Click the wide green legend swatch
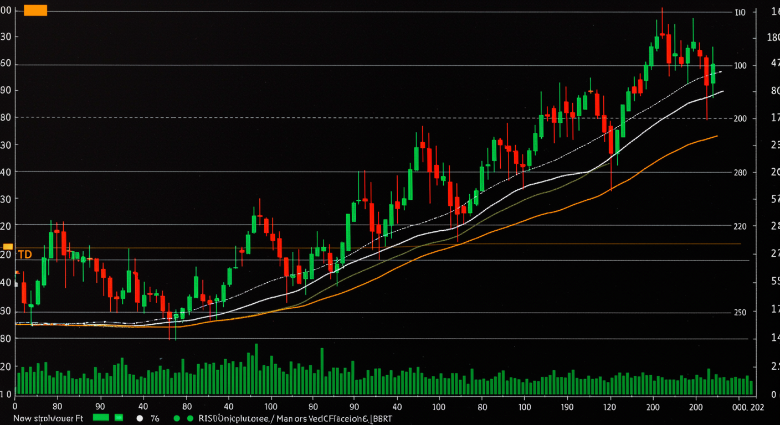Viewport: 780px width, 425px height. (102, 418)
